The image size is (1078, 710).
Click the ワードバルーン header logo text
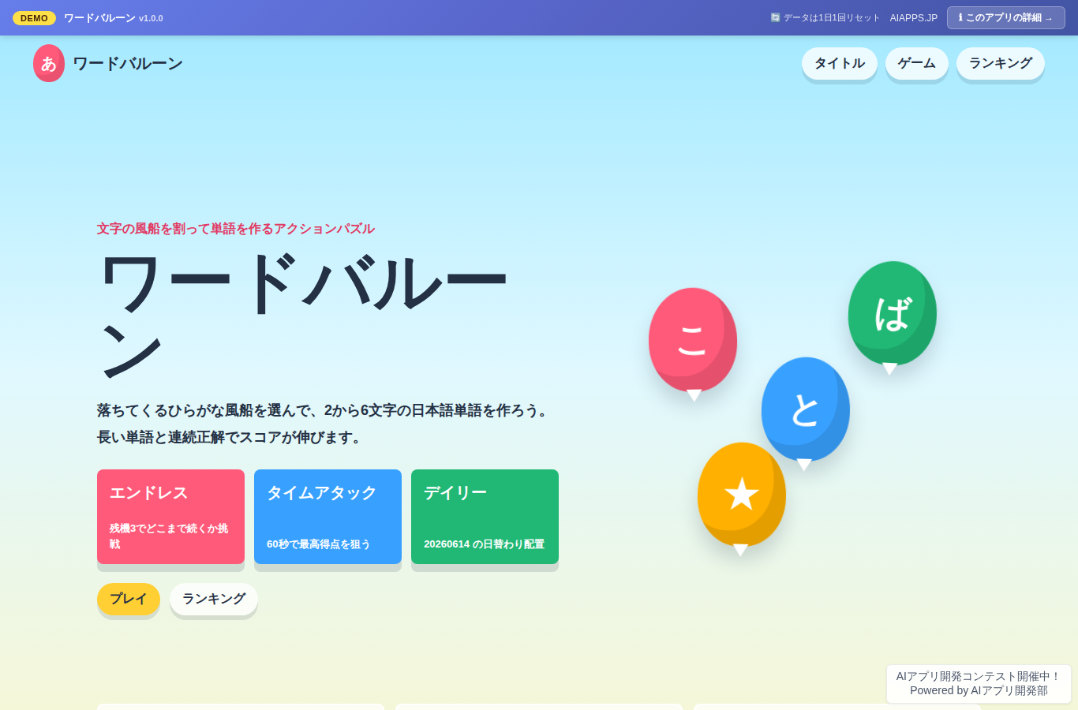click(128, 63)
